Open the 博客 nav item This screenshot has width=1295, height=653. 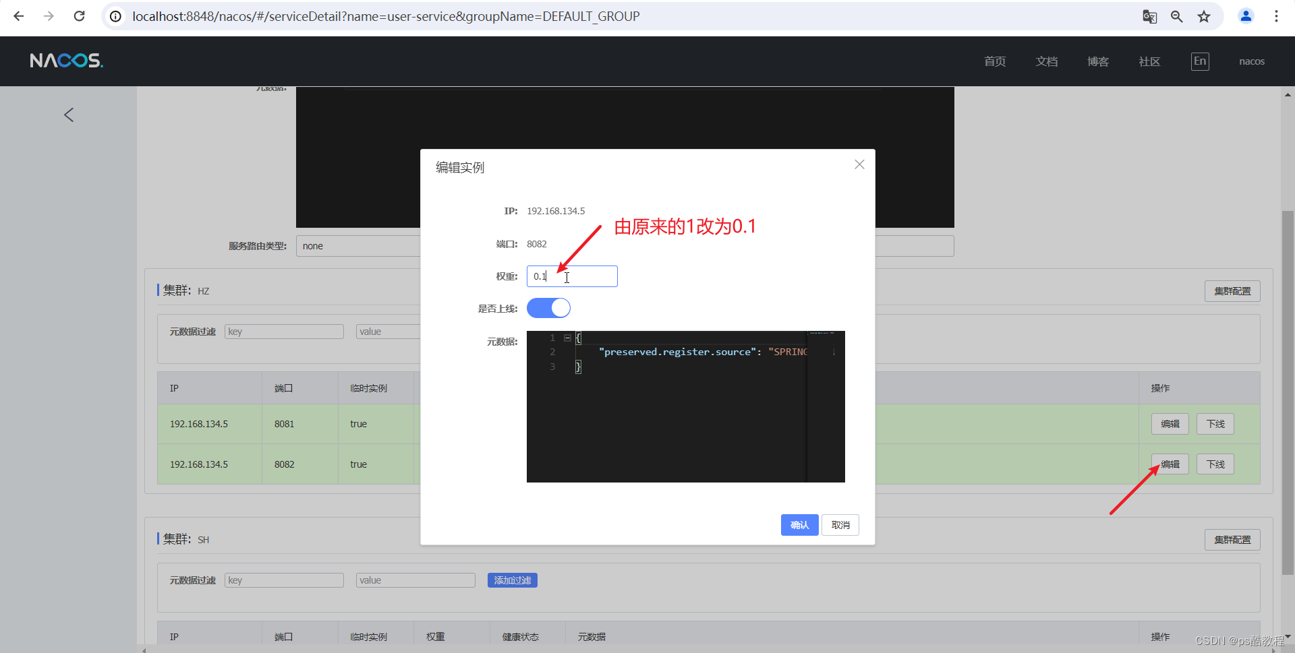(x=1098, y=61)
